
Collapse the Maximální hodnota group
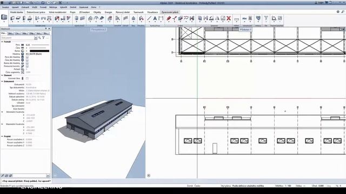2,124
